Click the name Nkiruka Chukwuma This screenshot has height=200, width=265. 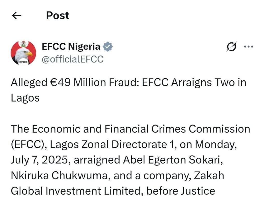click(x=59, y=175)
